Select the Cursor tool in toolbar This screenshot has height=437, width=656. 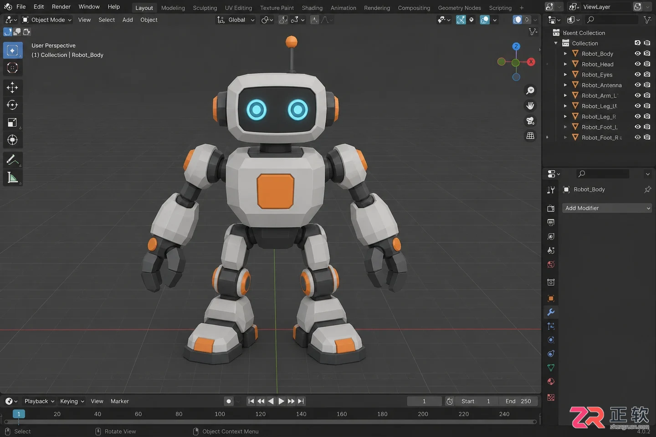click(12, 68)
